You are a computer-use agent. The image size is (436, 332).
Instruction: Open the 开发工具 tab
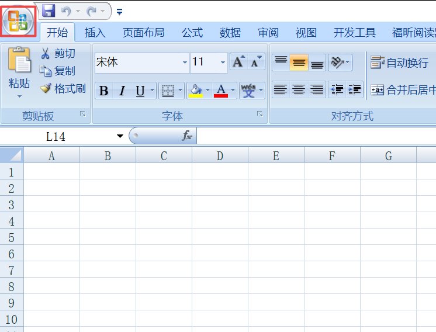(355, 33)
